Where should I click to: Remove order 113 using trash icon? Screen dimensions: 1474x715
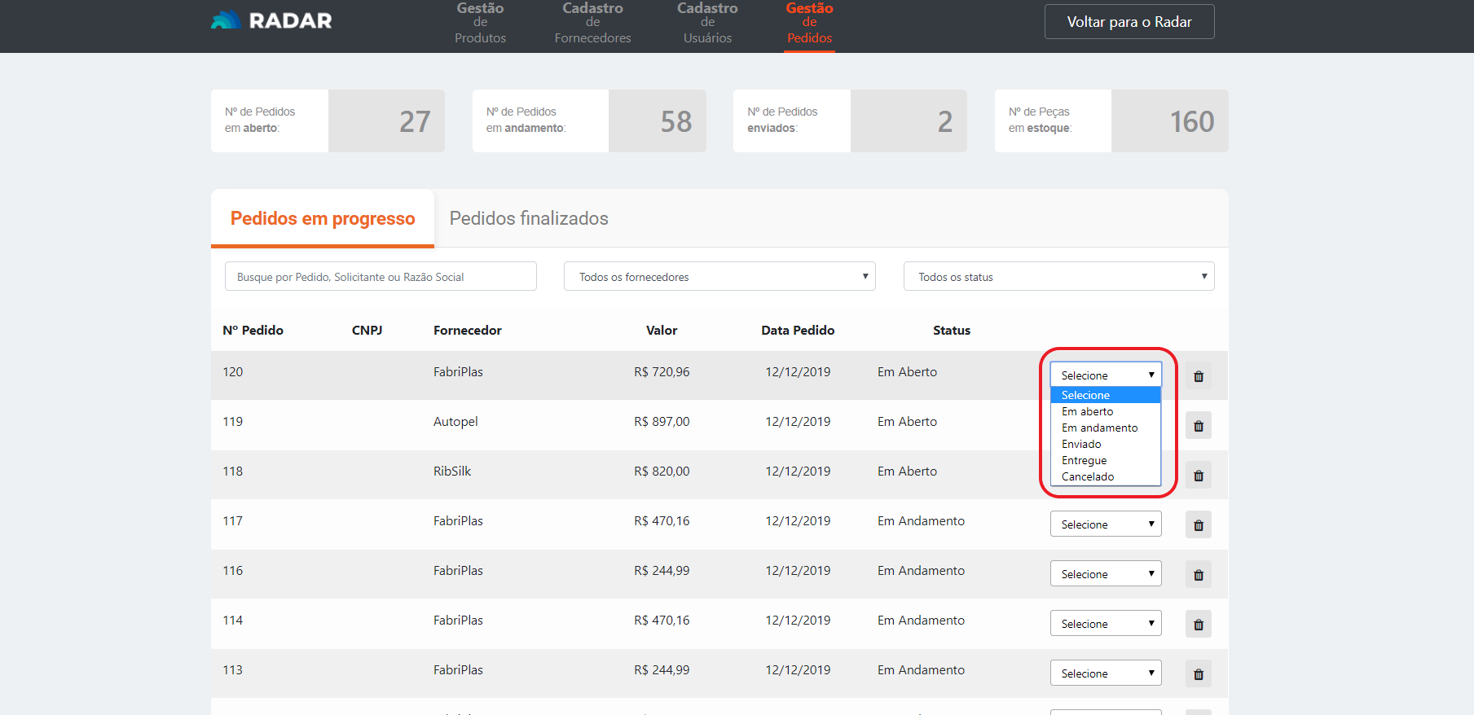1198,674
